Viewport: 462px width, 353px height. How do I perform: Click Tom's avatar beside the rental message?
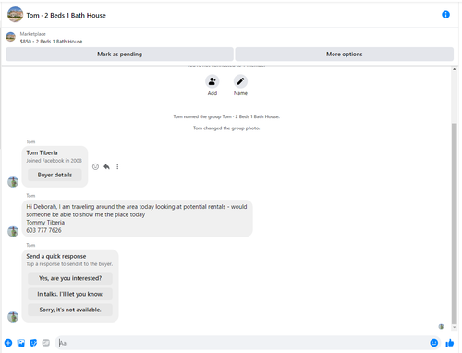[x=13, y=231]
